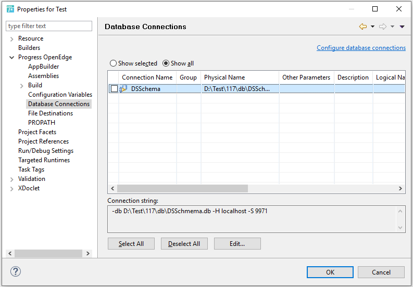Image resolution: width=413 pixels, height=287 pixels.
Task: Click the table horizontal scrollbar thumb
Action: pos(182,188)
